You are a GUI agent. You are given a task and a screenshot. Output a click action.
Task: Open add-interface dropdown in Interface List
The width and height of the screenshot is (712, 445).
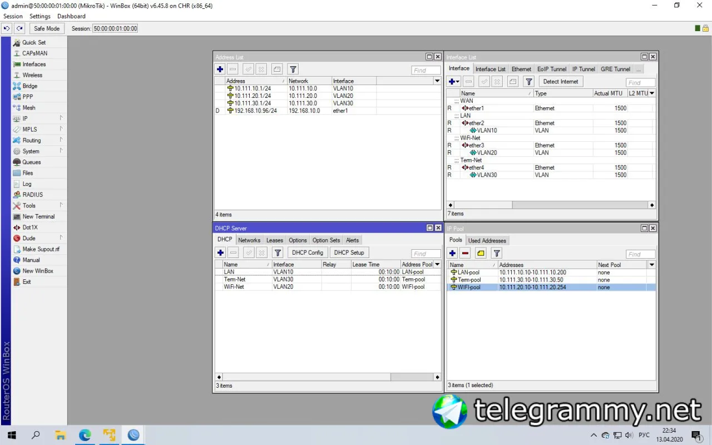click(454, 82)
